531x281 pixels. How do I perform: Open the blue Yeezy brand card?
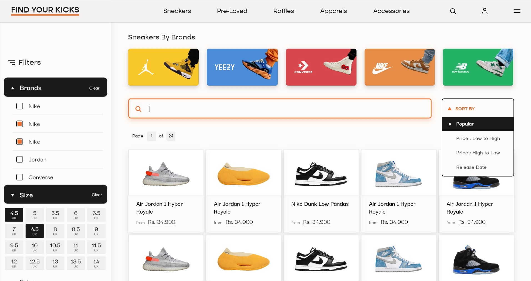[x=242, y=67]
